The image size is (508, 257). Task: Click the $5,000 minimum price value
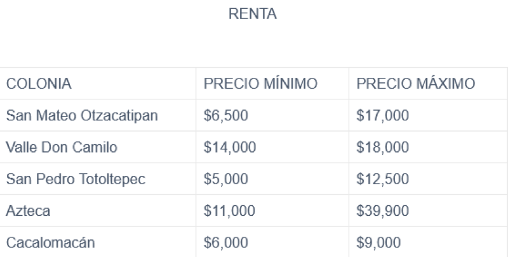click(225, 179)
